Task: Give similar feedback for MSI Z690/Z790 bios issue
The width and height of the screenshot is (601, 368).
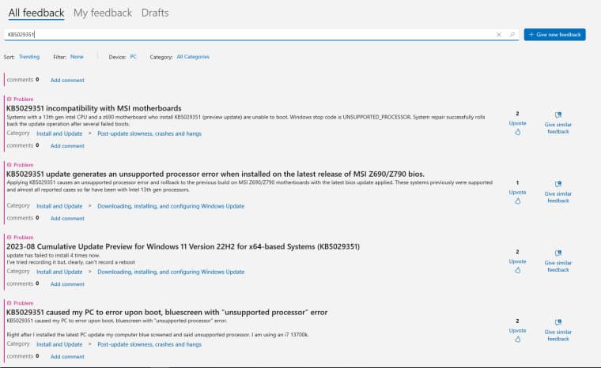Action: (x=558, y=192)
